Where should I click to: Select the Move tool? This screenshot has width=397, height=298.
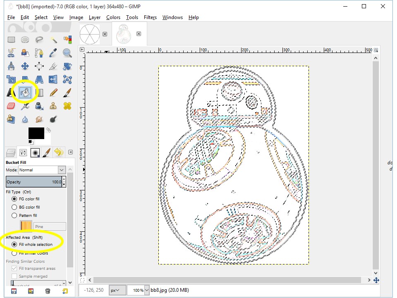[25, 66]
